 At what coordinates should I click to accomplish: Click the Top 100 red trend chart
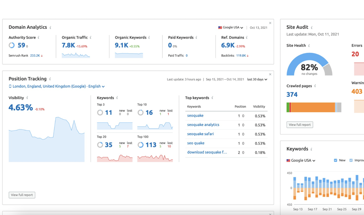(x=155, y=158)
